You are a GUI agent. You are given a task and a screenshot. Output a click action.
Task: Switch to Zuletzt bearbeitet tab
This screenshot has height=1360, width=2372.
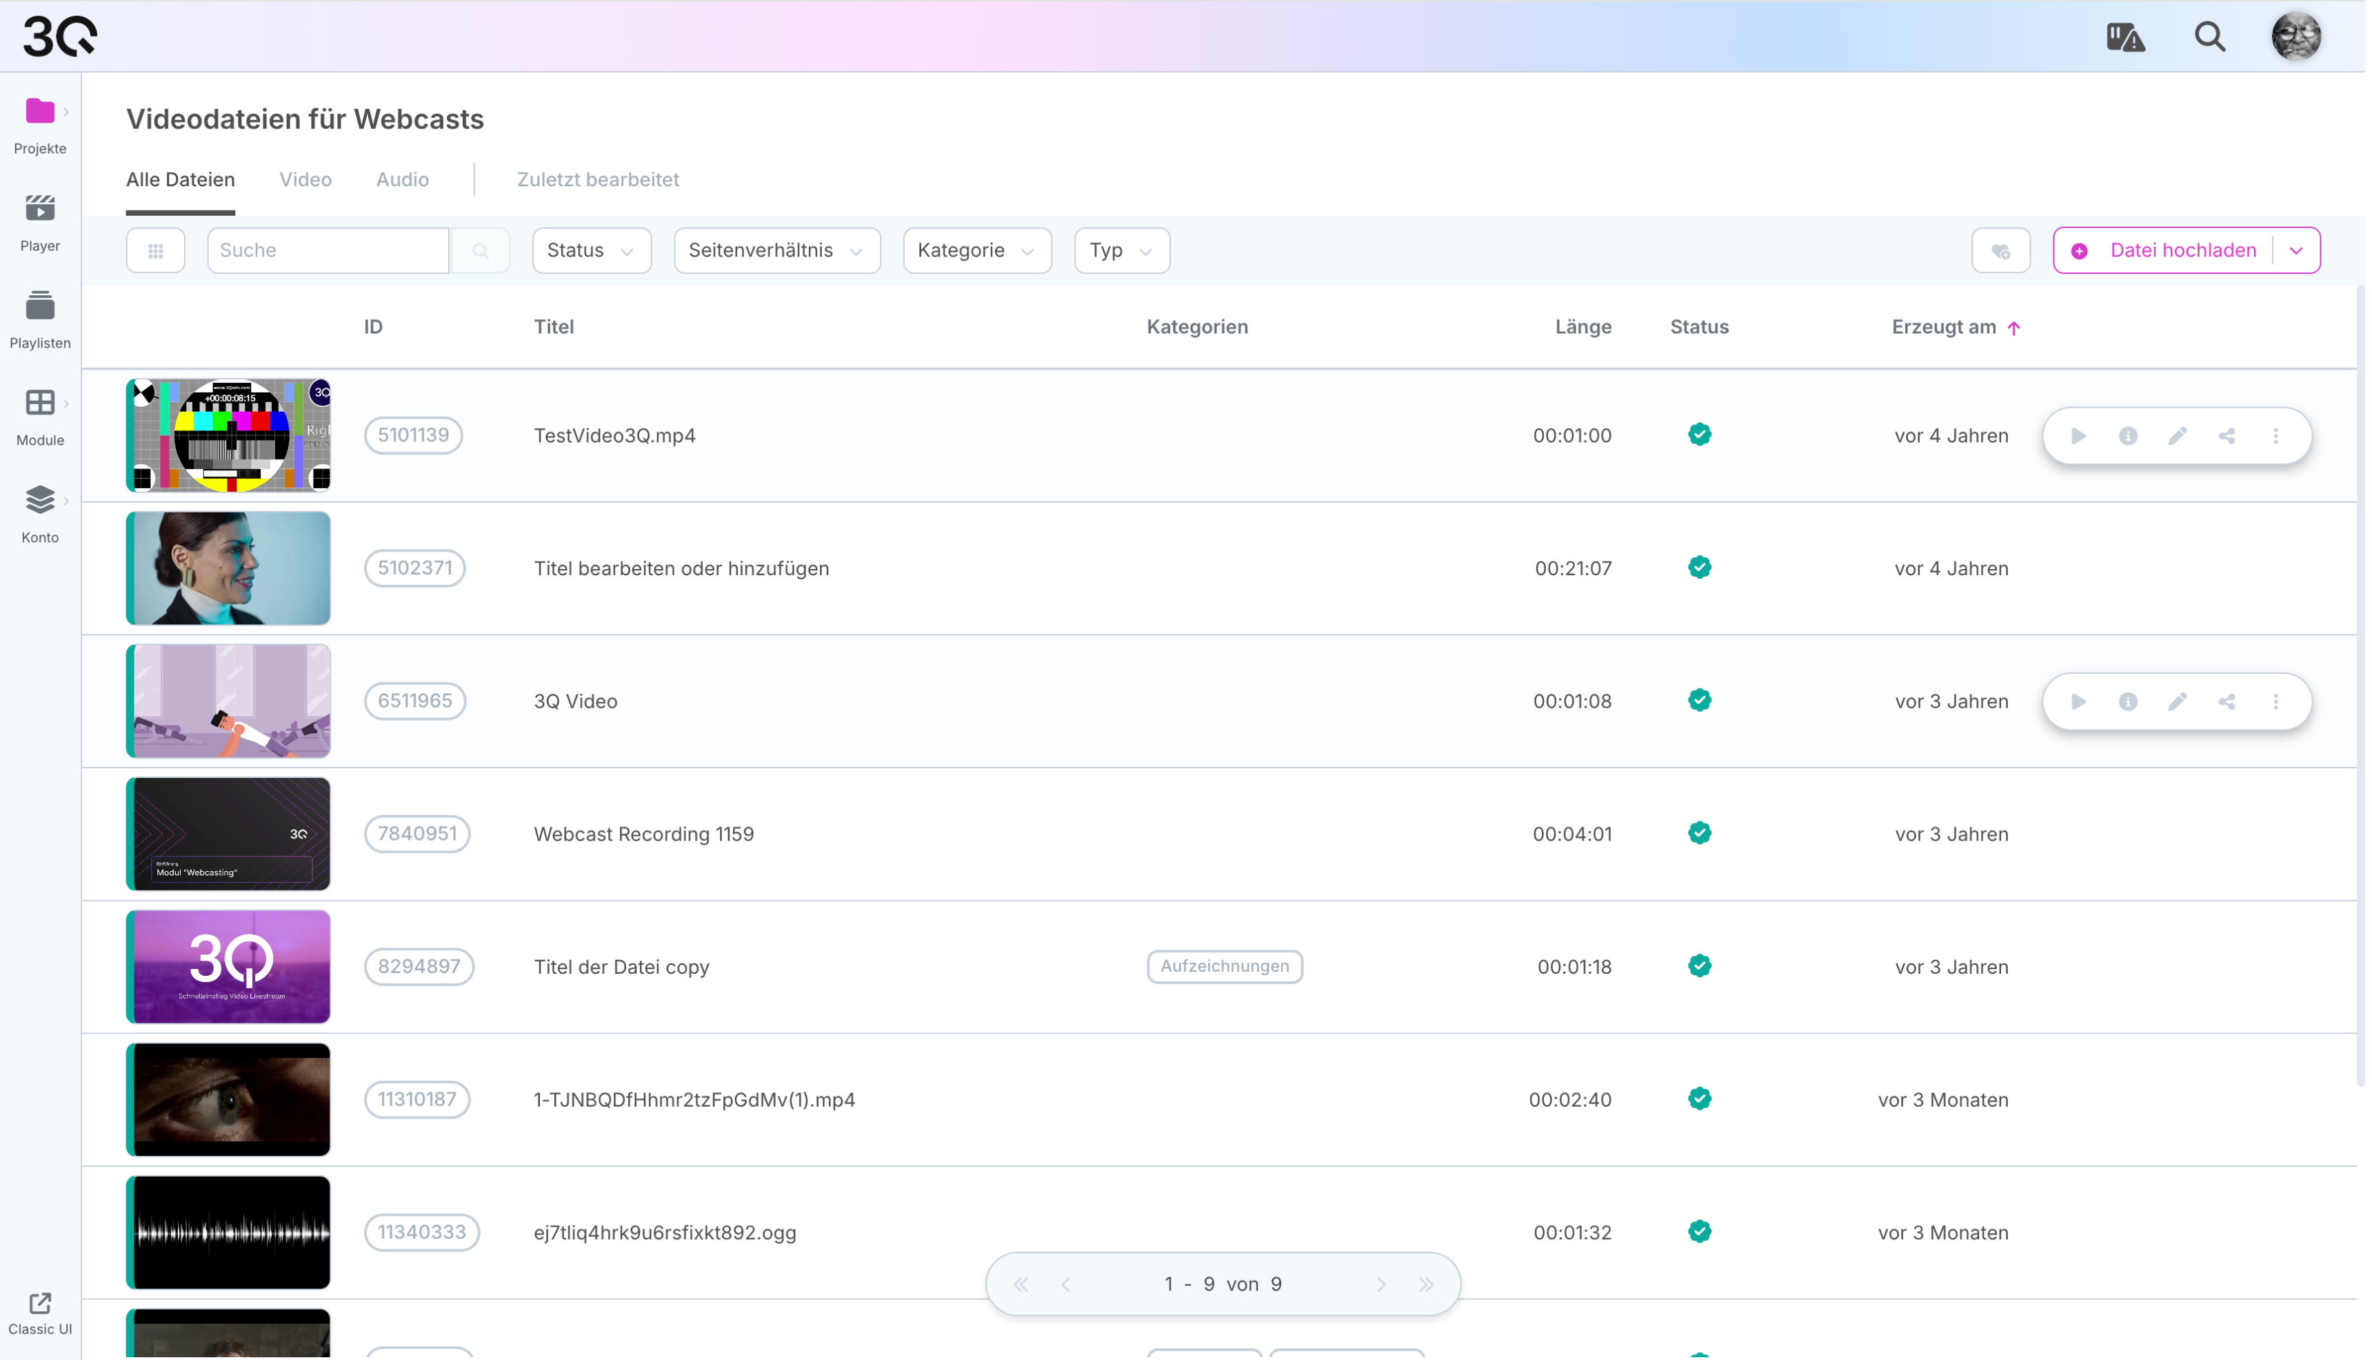599,179
